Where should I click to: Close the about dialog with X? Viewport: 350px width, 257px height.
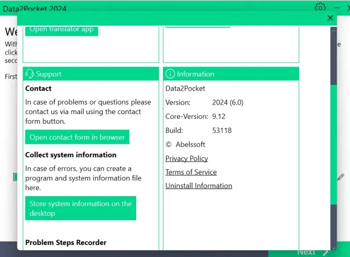[x=330, y=18]
